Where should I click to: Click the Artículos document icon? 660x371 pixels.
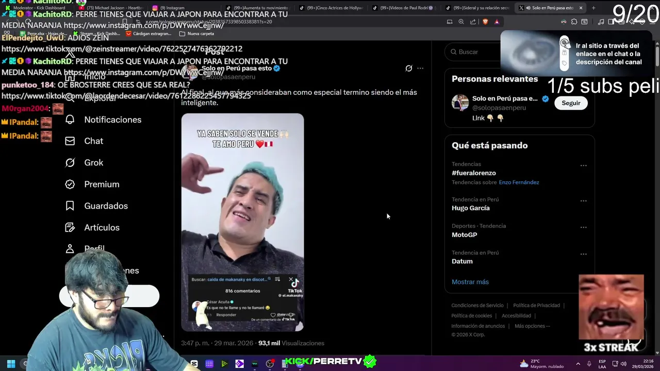point(70,228)
